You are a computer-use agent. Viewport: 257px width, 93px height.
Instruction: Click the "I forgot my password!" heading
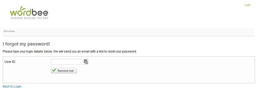(26, 44)
